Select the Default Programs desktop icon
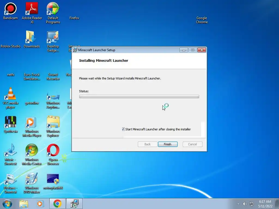The width and height of the screenshot is (279, 209). pyautogui.click(x=53, y=13)
